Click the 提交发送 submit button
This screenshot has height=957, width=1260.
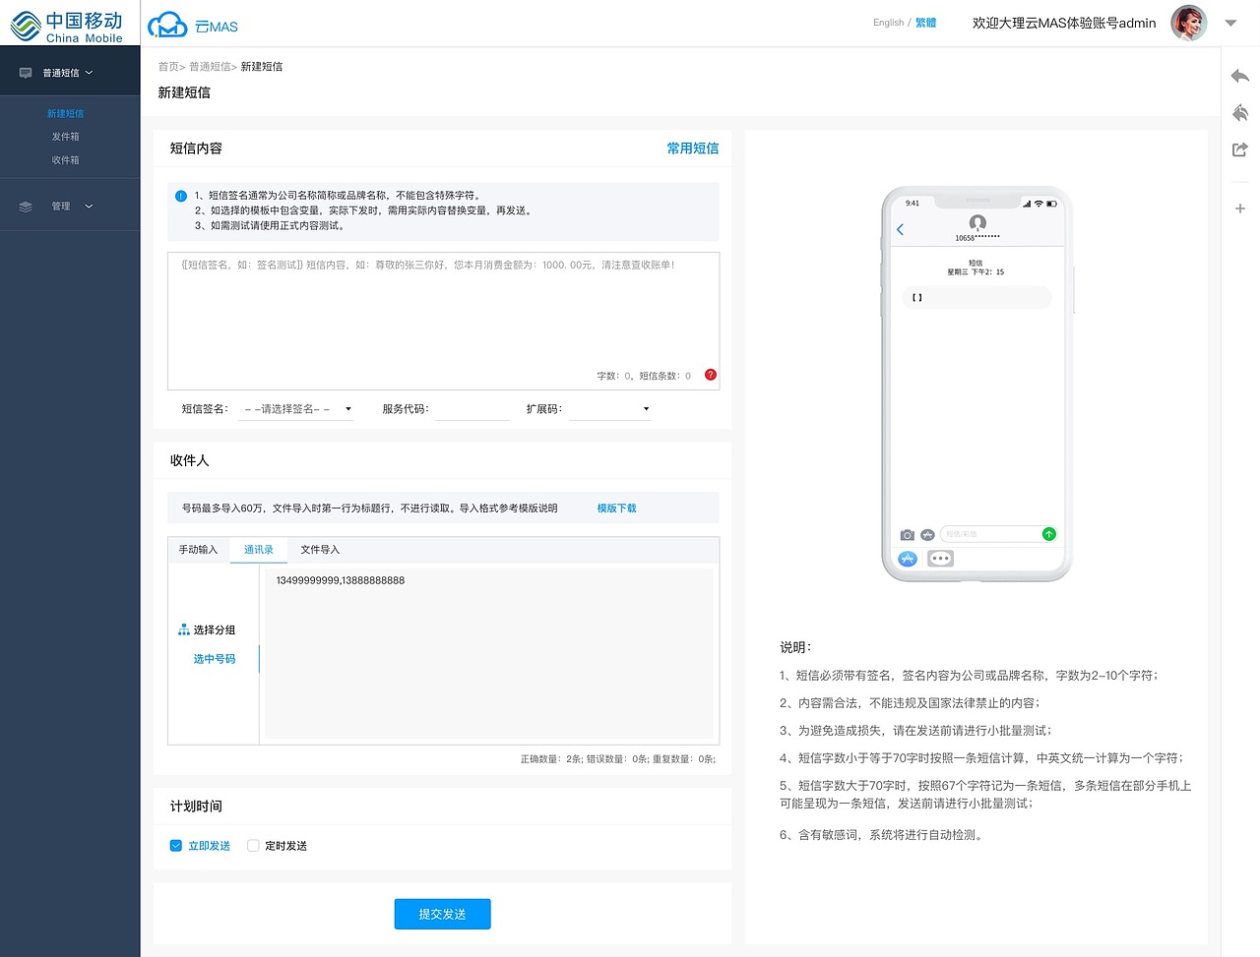pos(442,914)
